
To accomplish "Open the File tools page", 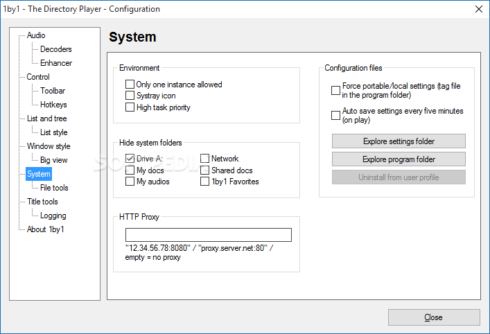I will [x=54, y=188].
